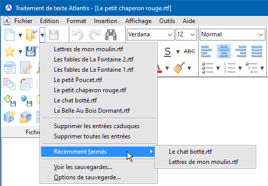Choose Voir les sauvegardes...
The width and height of the screenshot is (268, 186).
pos(99,167)
